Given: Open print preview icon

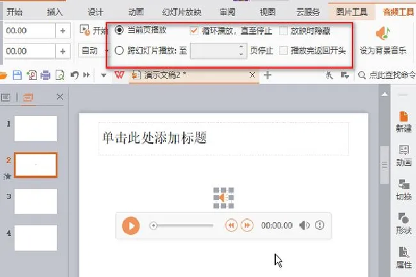Looking at the screenshot, I should [60, 75].
